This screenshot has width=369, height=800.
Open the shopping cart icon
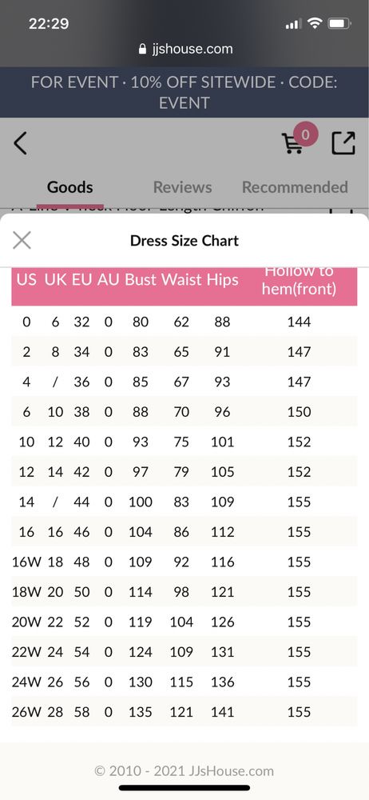[x=292, y=144]
